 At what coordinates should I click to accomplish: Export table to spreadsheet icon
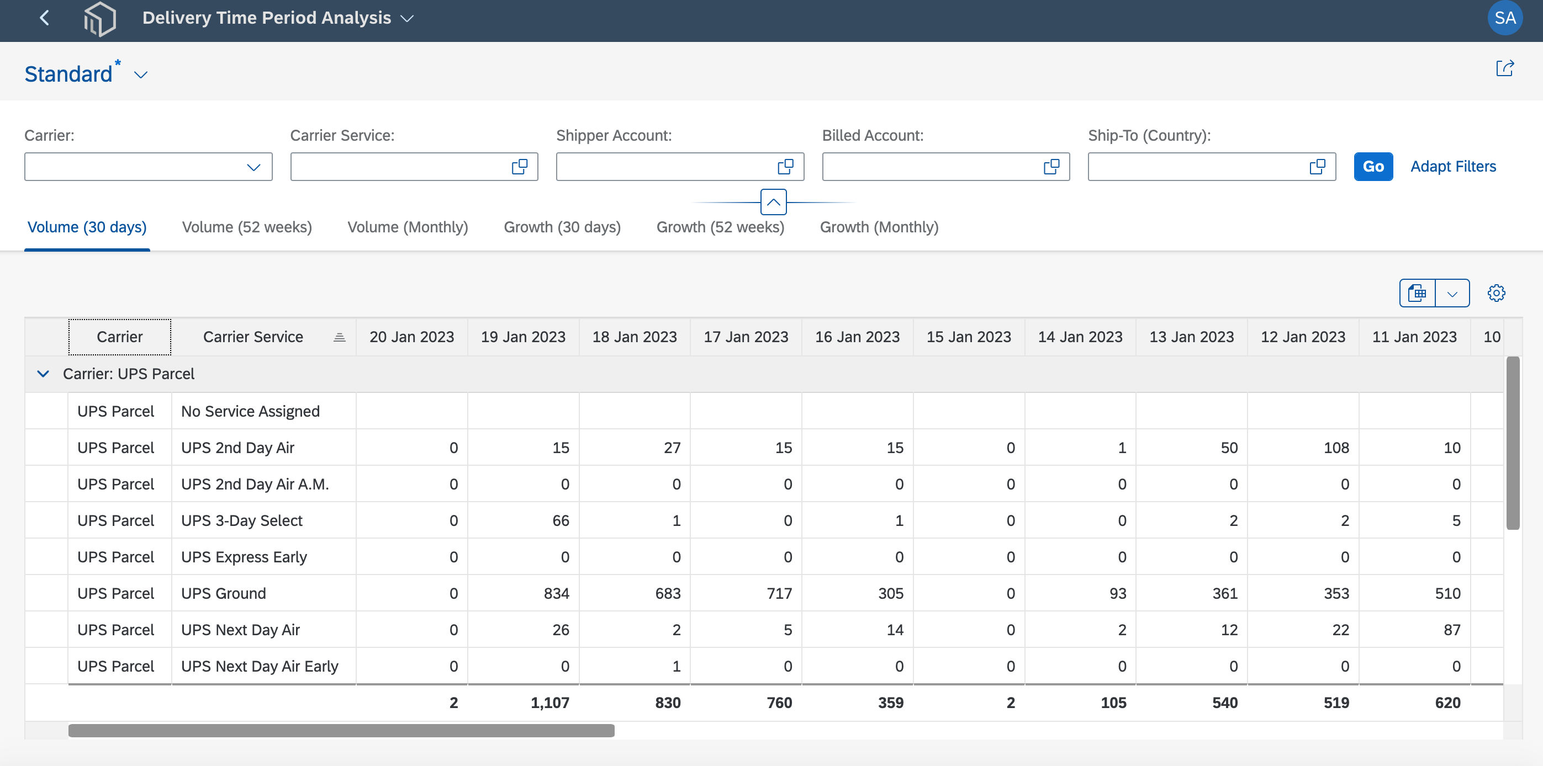[1417, 293]
